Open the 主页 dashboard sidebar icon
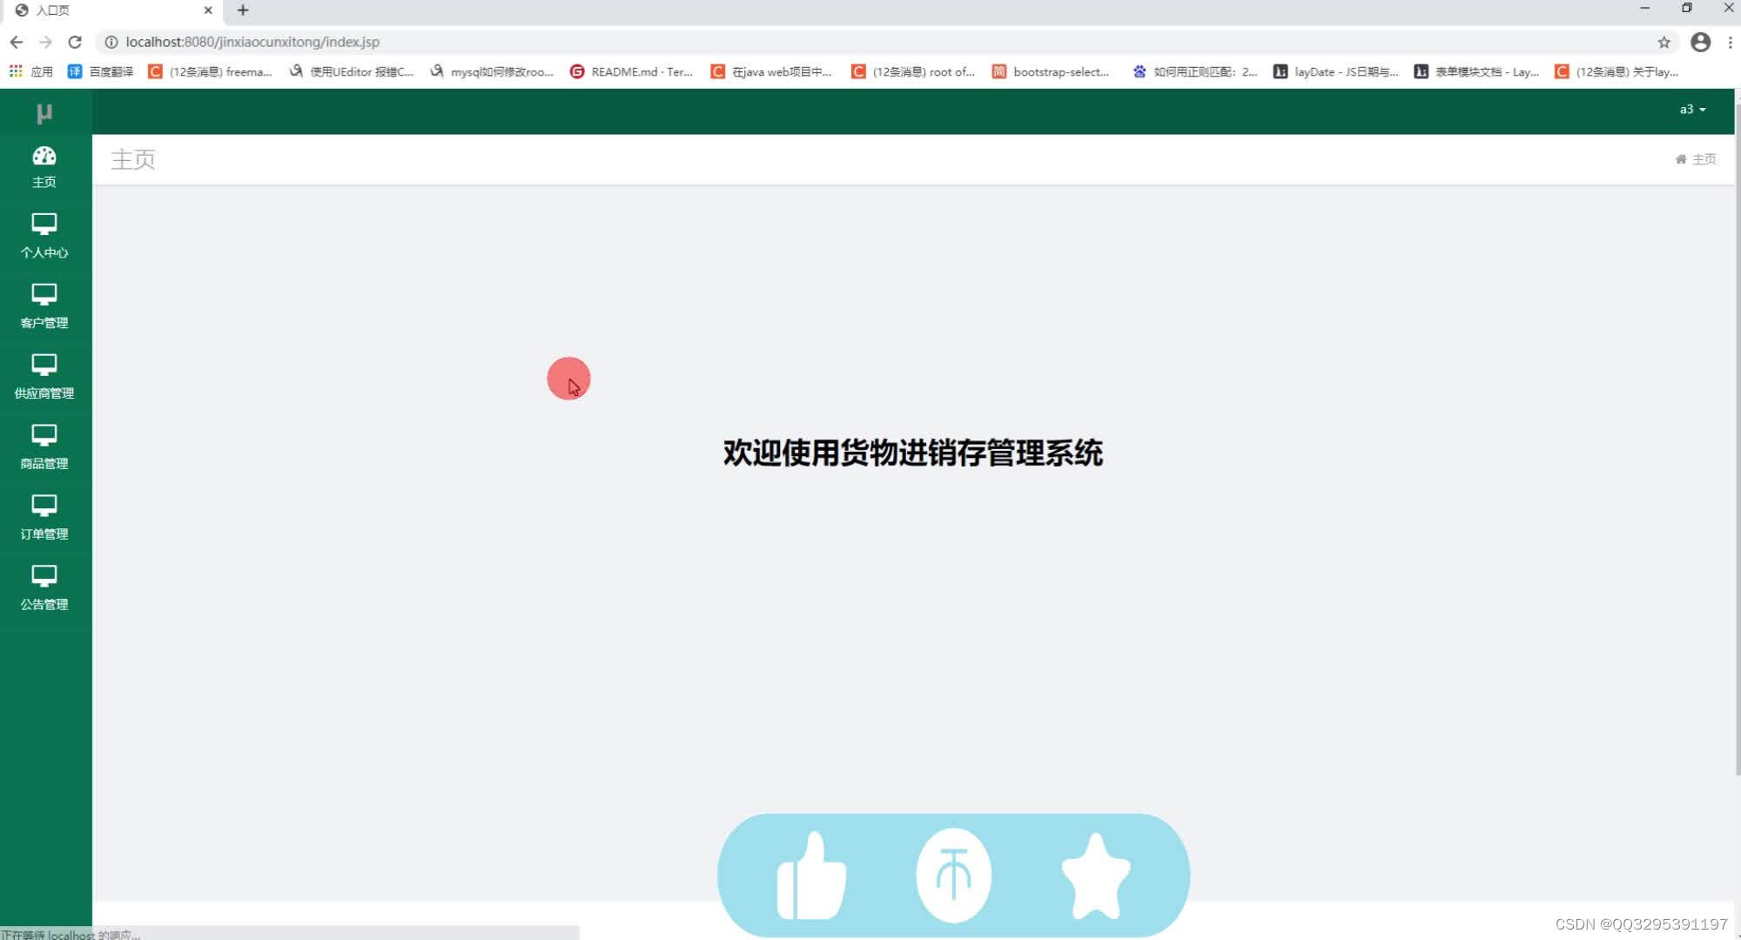The image size is (1741, 940). coord(44,167)
